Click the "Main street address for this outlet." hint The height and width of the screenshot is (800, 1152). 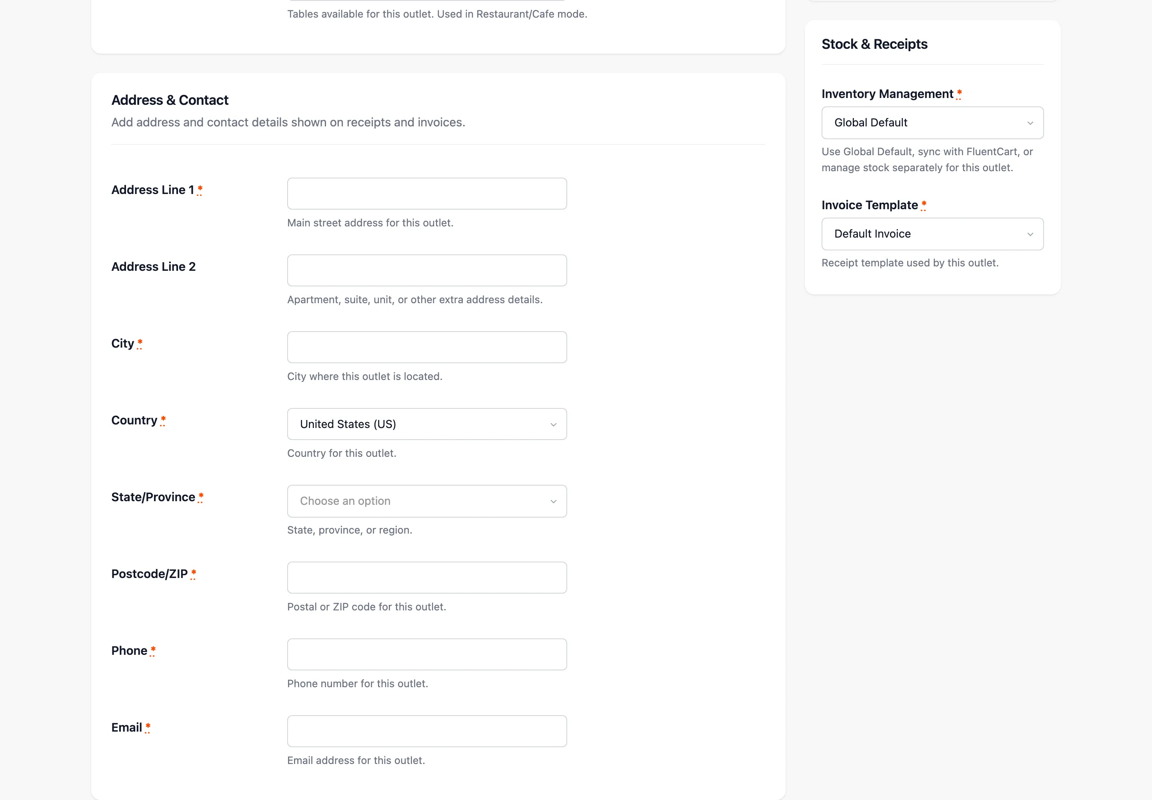coord(370,223)
